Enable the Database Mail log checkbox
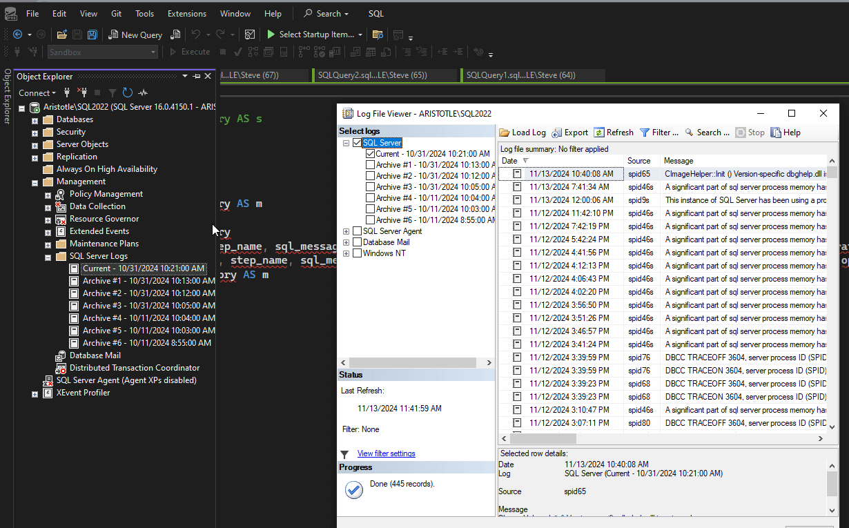This screenshot has width=849, height=528. [357, 242]
